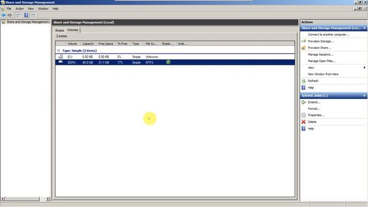Toggle the Action pane toolbar icon
The height and width of the screenshot is (207, 368).
coord(33,16)
